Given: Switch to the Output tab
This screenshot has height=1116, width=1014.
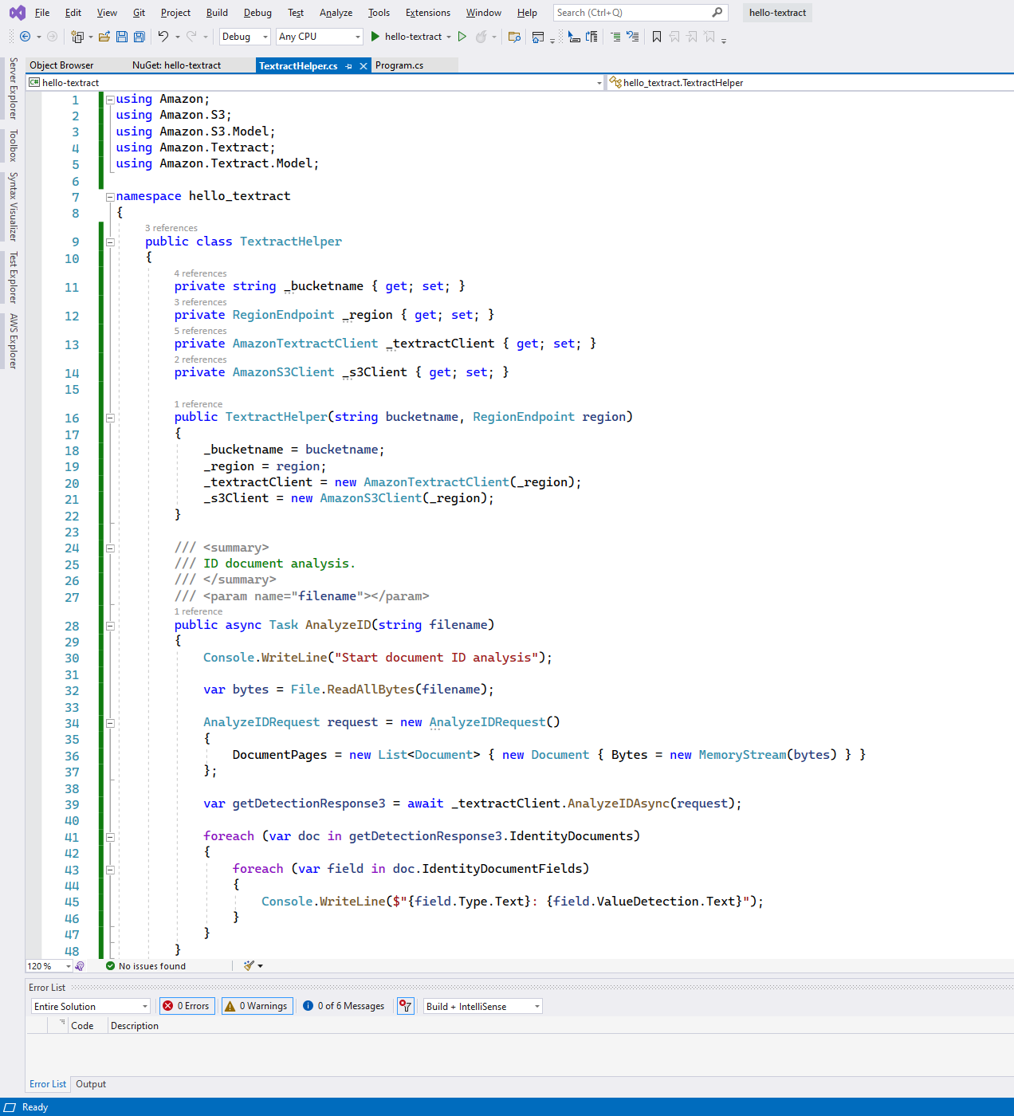Looking at the screenshot, I should [91, 1084].
